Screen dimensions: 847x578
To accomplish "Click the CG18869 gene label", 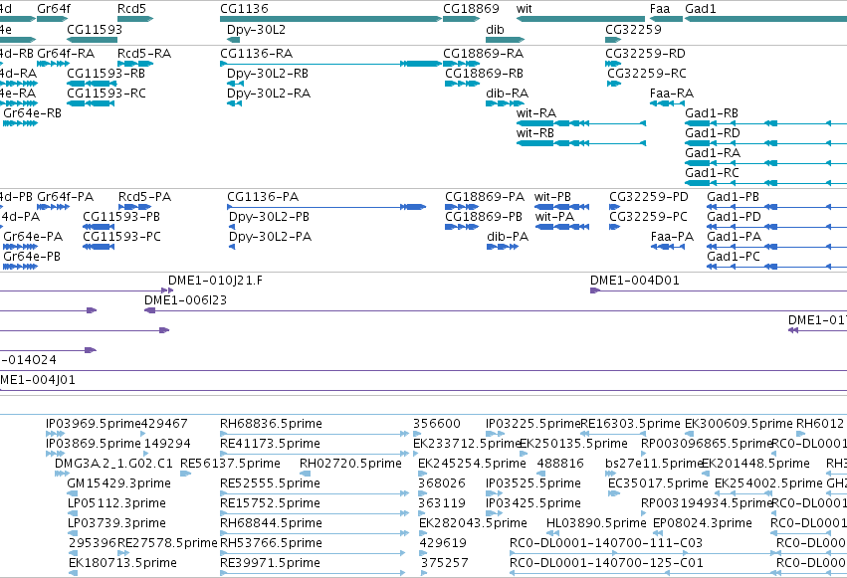I will coord(471,9).
